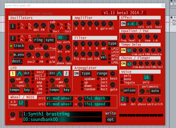This screenshot has height=128, width=176.
Task: Click the ST mode icon in Tempo Delay
Action: pos(129,50)
